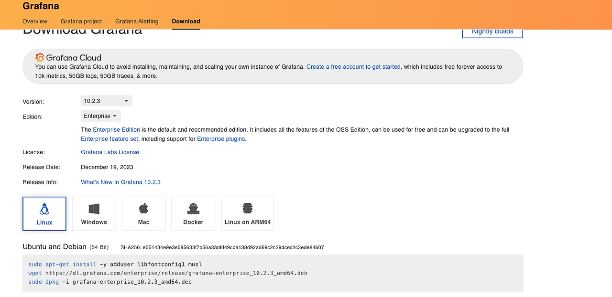Open the Enterprise plugins link
The image size is (612, 297).
click(221, 139)
